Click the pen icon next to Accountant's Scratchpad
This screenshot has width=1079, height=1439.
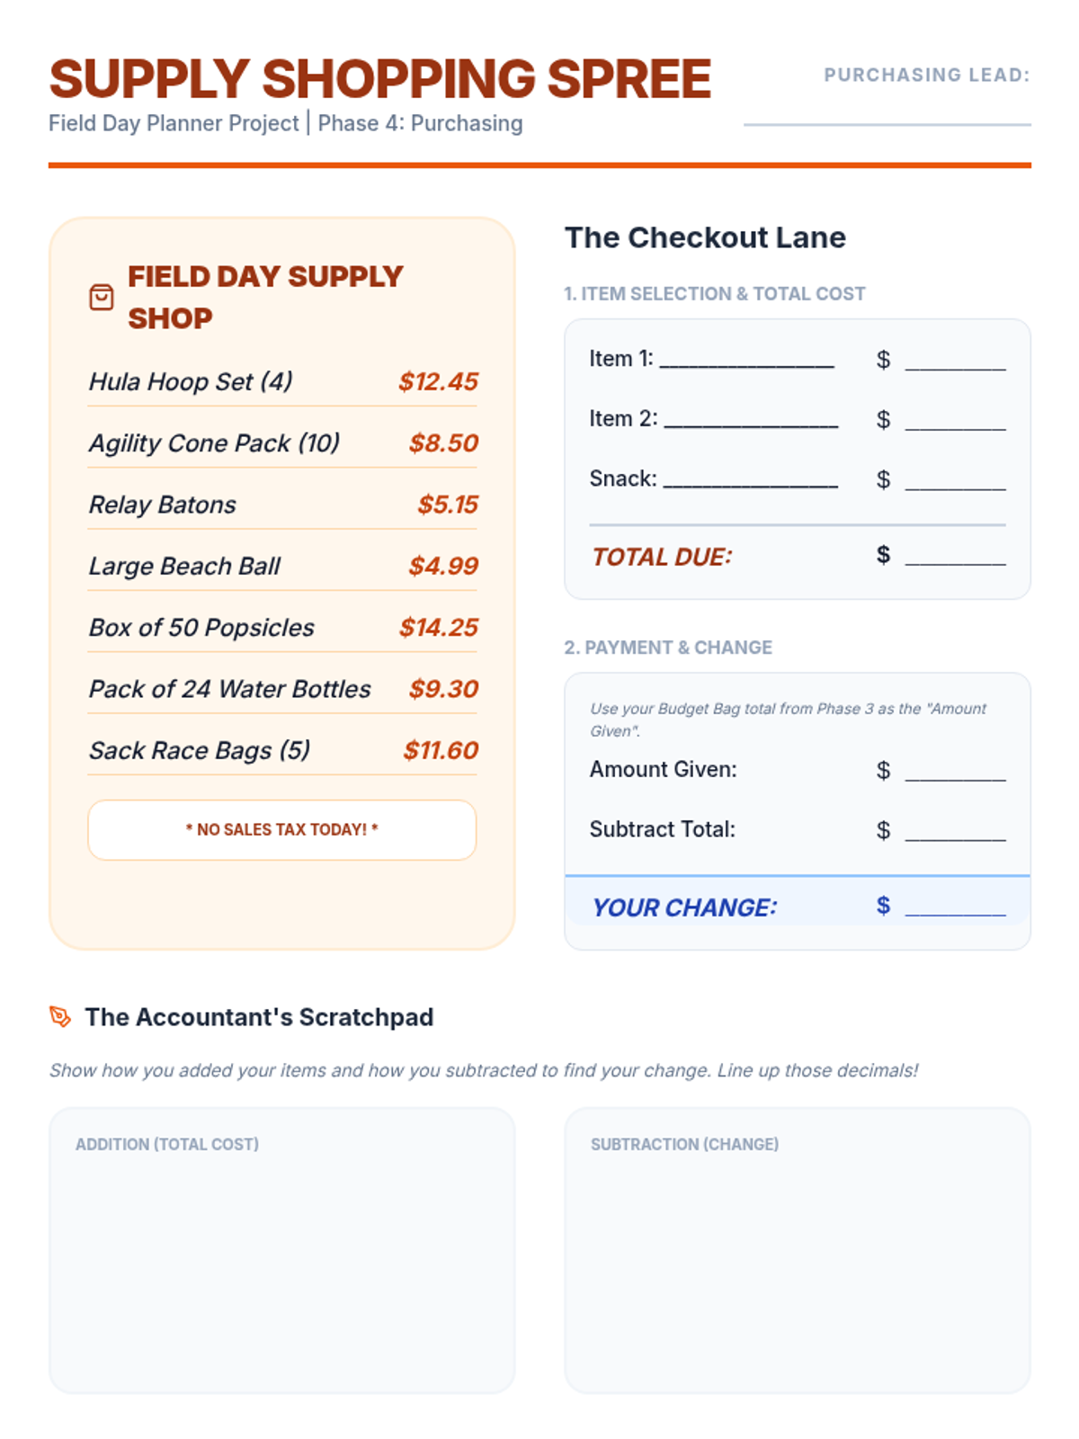[60, 1017]
